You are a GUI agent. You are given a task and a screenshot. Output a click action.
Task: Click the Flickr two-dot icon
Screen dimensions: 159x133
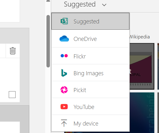(x=64, y=56)
